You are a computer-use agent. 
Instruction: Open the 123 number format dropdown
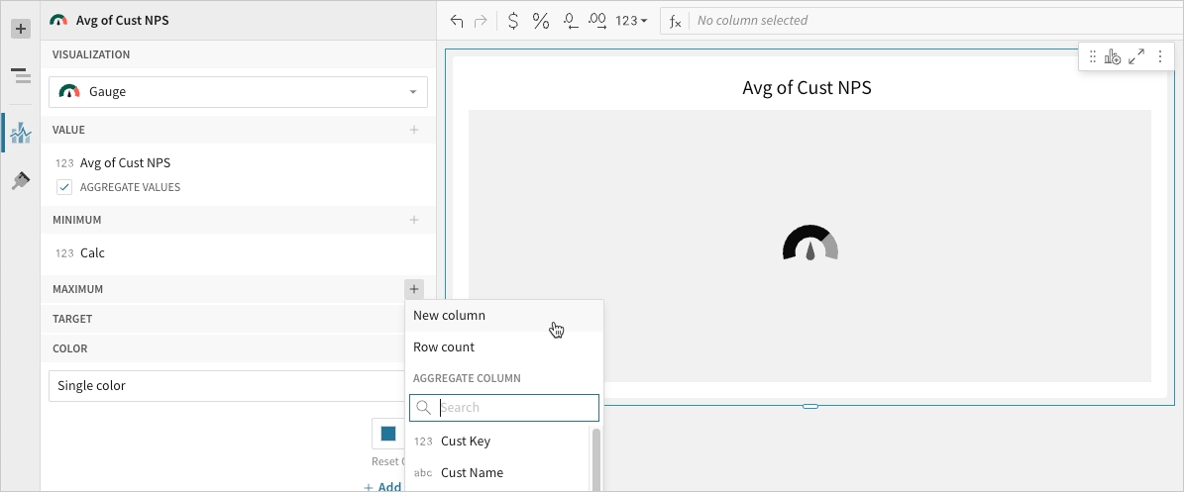pos(631,21)
